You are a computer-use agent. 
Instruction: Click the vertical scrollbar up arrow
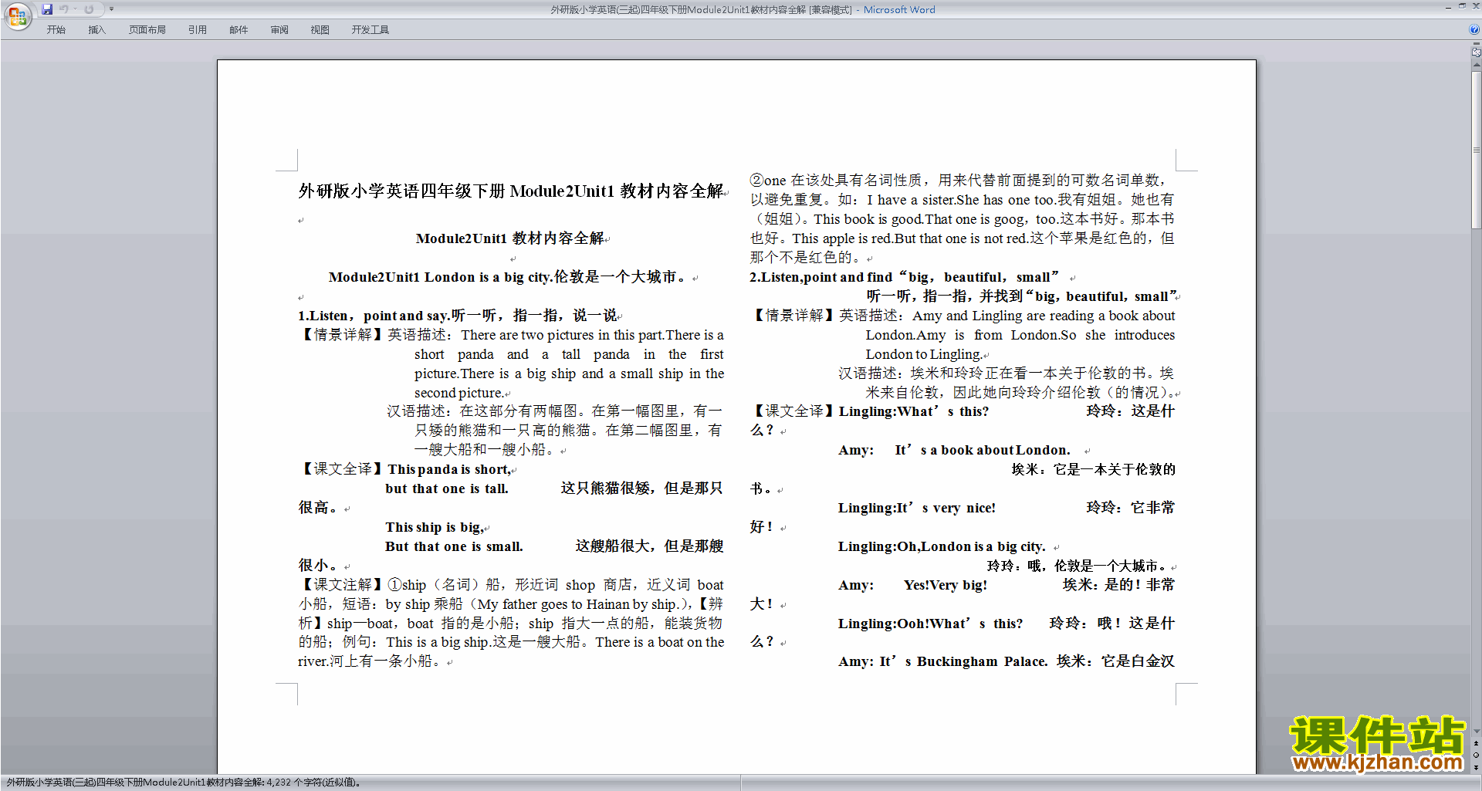tap(1476, 66)
